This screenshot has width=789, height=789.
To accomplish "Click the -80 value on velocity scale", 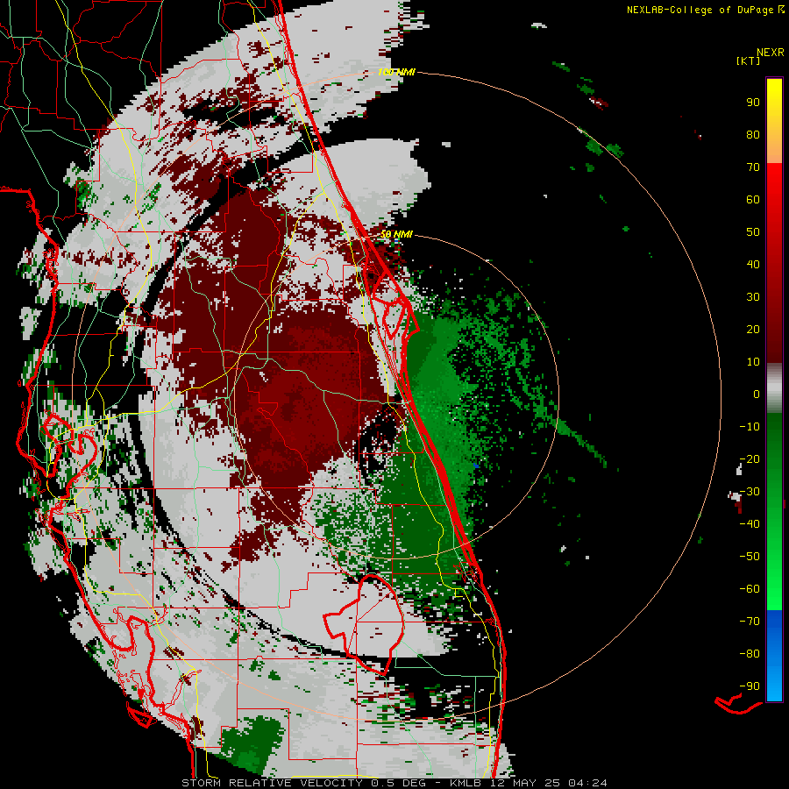I will [750, 654].
